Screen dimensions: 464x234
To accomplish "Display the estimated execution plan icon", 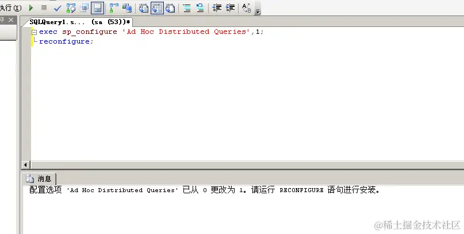I will pyautogui.click(x=71, y=8).
